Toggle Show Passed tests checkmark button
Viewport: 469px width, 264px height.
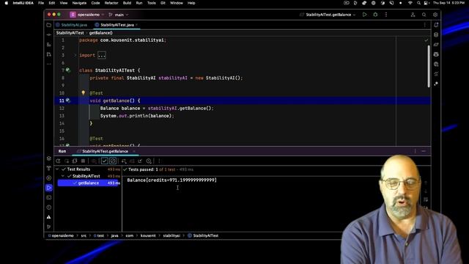pyautogui.click(x=104, y=161)
